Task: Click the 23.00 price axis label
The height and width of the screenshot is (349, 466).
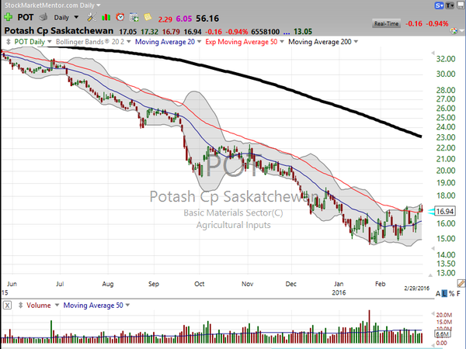Action: 446,137
